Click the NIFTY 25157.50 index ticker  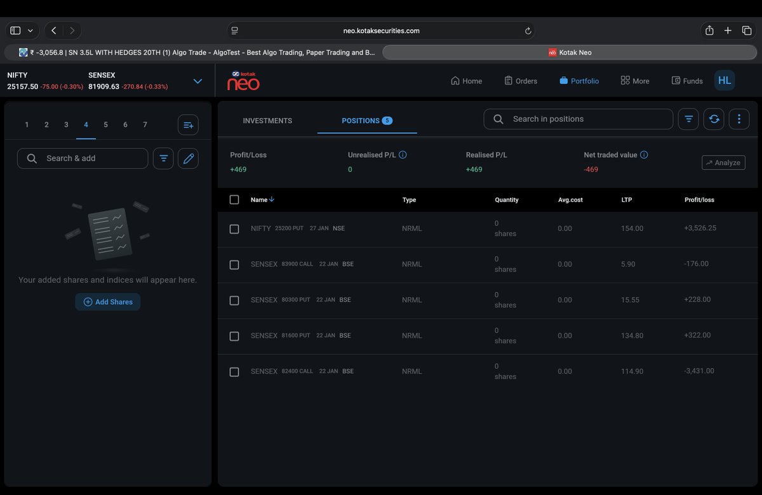pyautogui.click(x=45, y=81)
